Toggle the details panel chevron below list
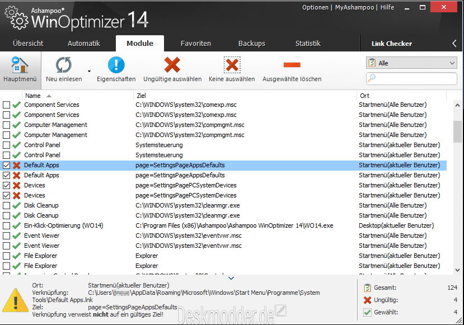The width and height of the screenshot is (464, 325). point(231,278)
